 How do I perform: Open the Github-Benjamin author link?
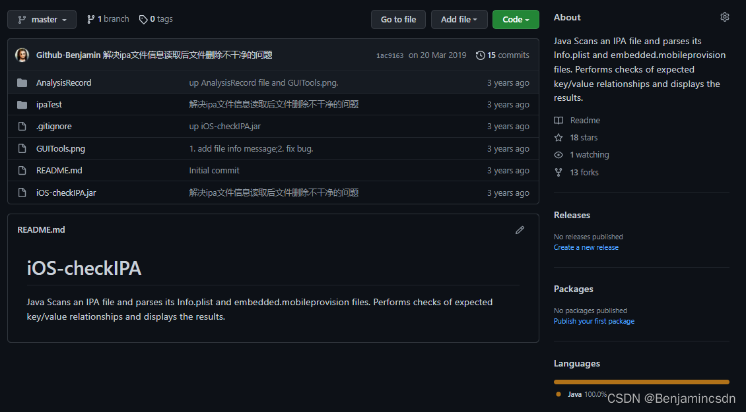click(68, 55)
